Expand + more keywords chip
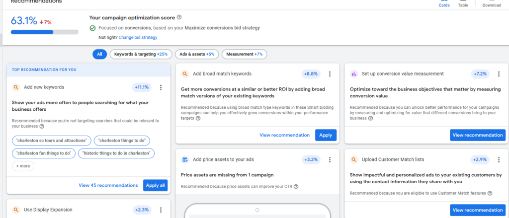This screenshot has width=509, height=218. tap(23, 166)
